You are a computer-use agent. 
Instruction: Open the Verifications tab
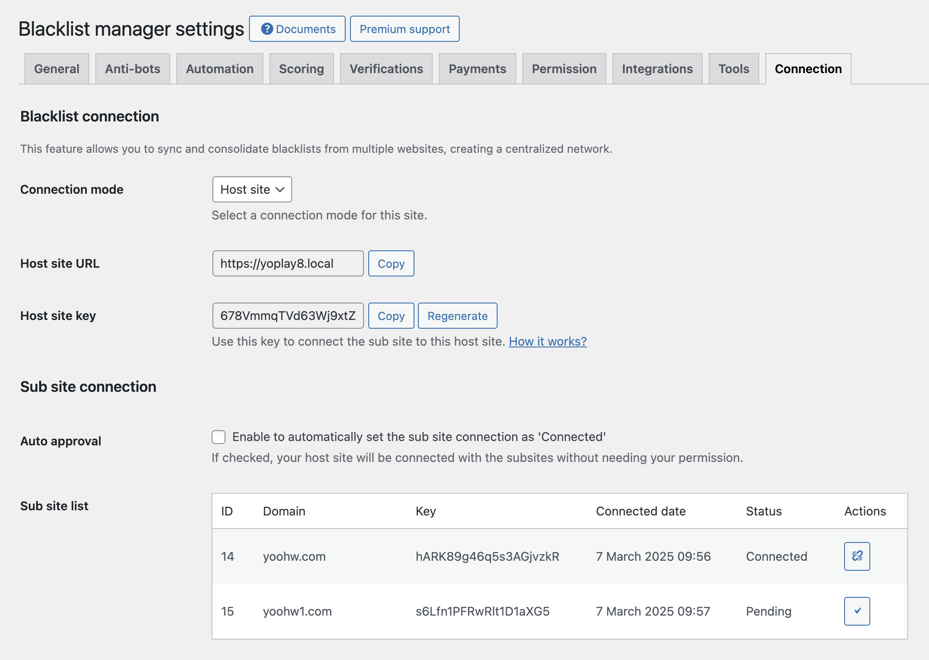386,69
